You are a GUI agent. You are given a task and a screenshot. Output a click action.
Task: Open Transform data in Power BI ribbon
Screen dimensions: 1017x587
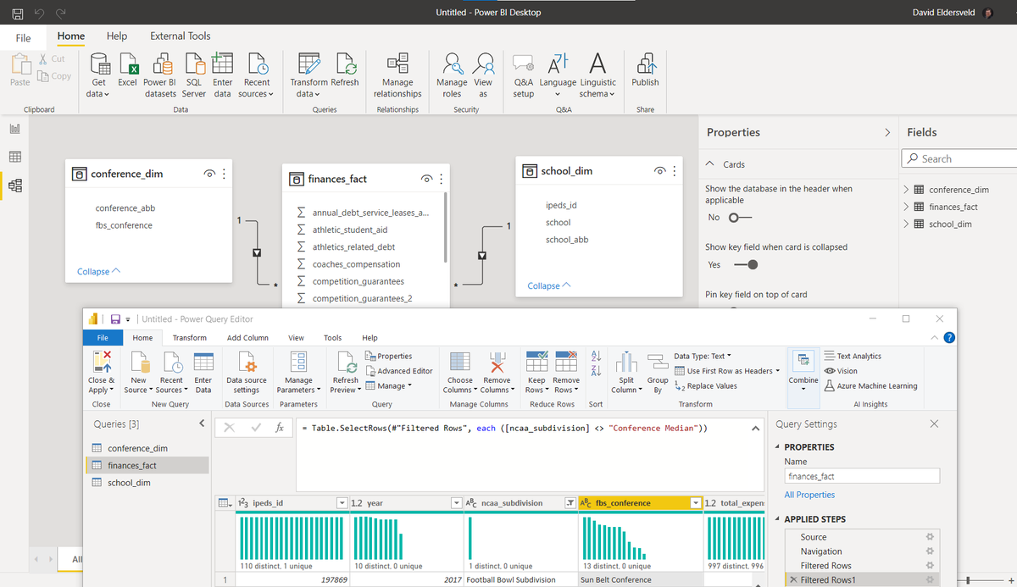(308, 75)
